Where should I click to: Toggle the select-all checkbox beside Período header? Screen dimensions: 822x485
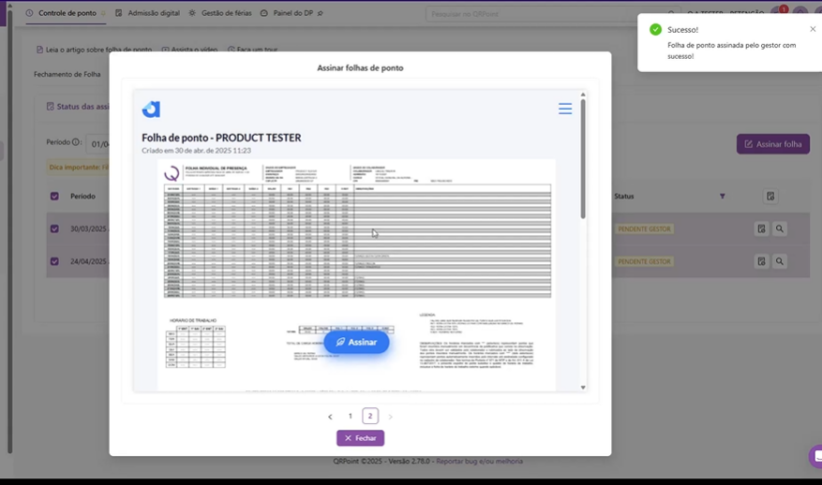tap(54, 197)
